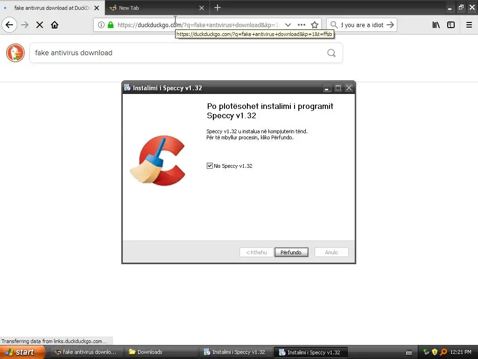This screenshot has width=478, height=359.
Task: Click the '< Kthehu' button
Action: coord(256,252)
